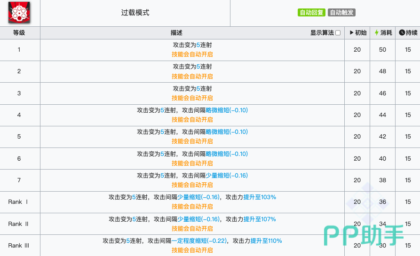
Task: Click the 提升至110% text in Rank III
Action: coord(266,240)
